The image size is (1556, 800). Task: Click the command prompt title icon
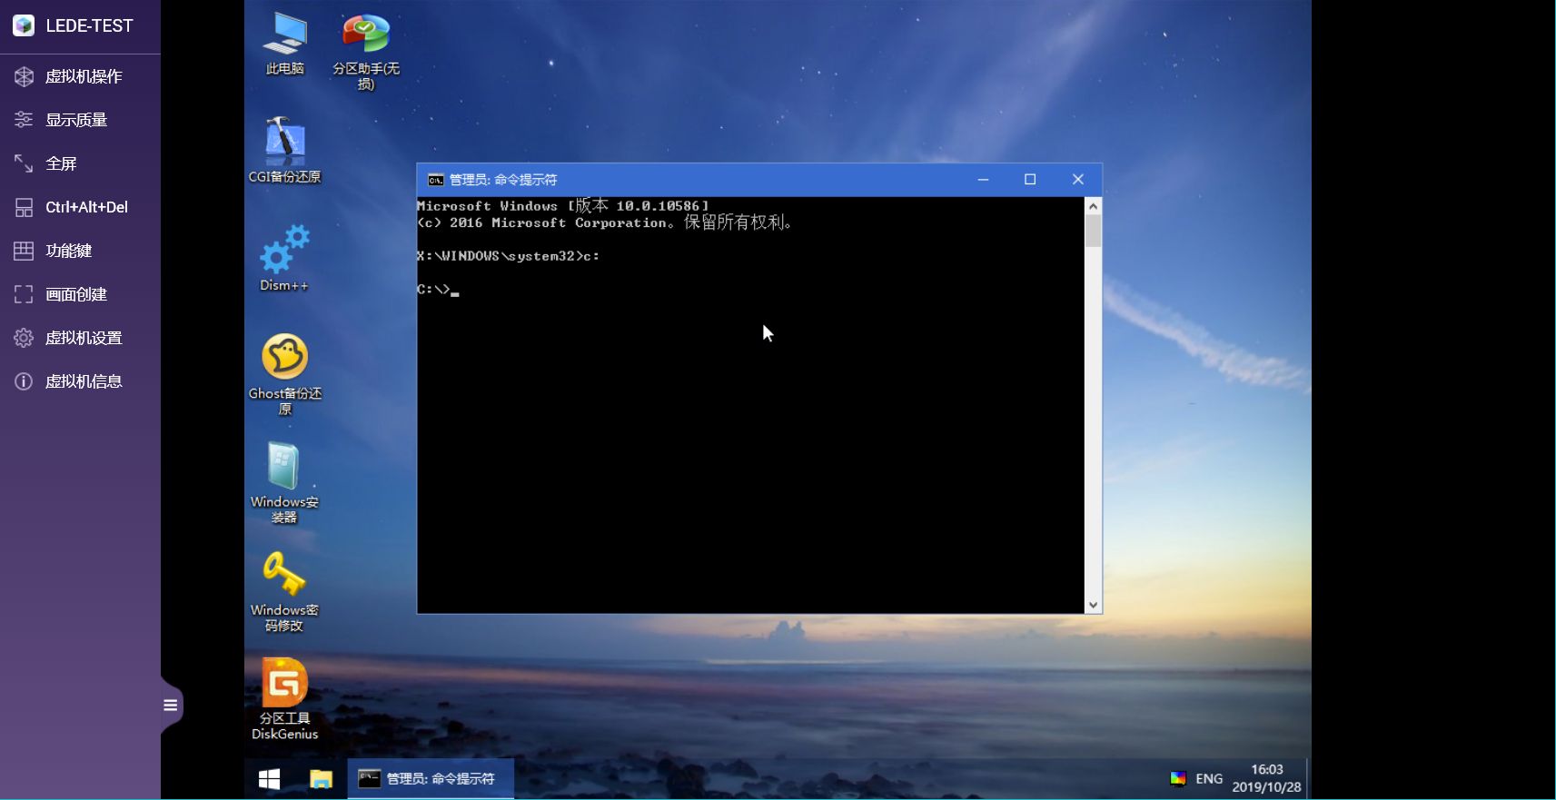[x=436, y=180]
